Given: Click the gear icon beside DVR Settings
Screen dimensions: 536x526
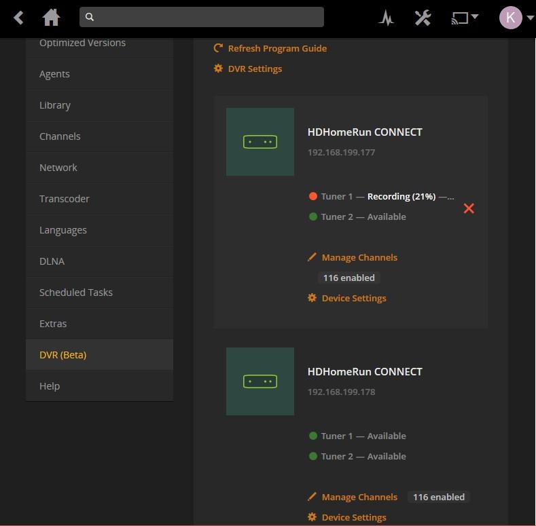Looking at the screenshot, I should (218, 69).
